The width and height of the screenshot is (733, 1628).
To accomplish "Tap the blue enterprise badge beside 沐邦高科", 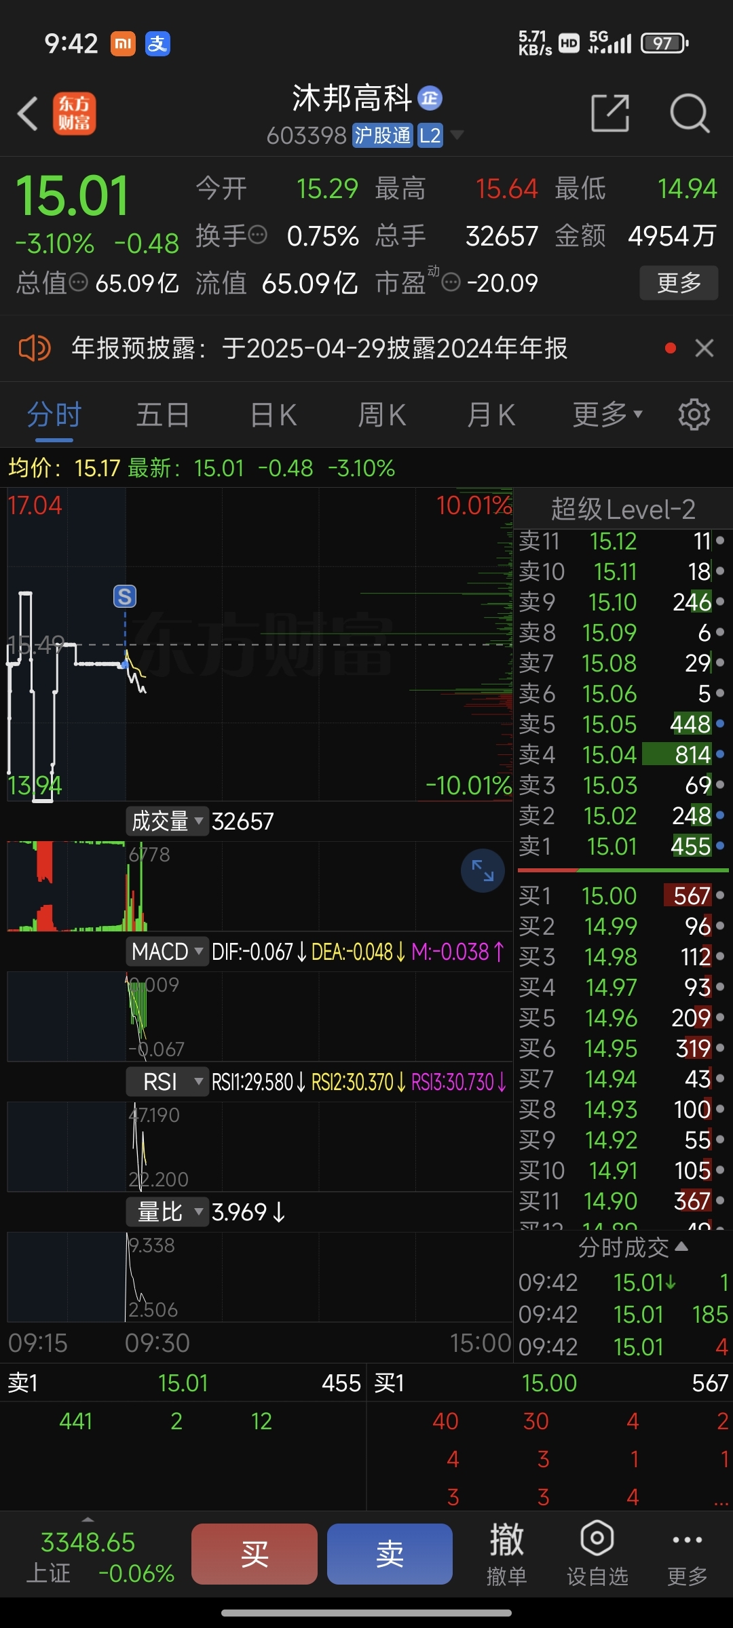I will click(430, 98).
